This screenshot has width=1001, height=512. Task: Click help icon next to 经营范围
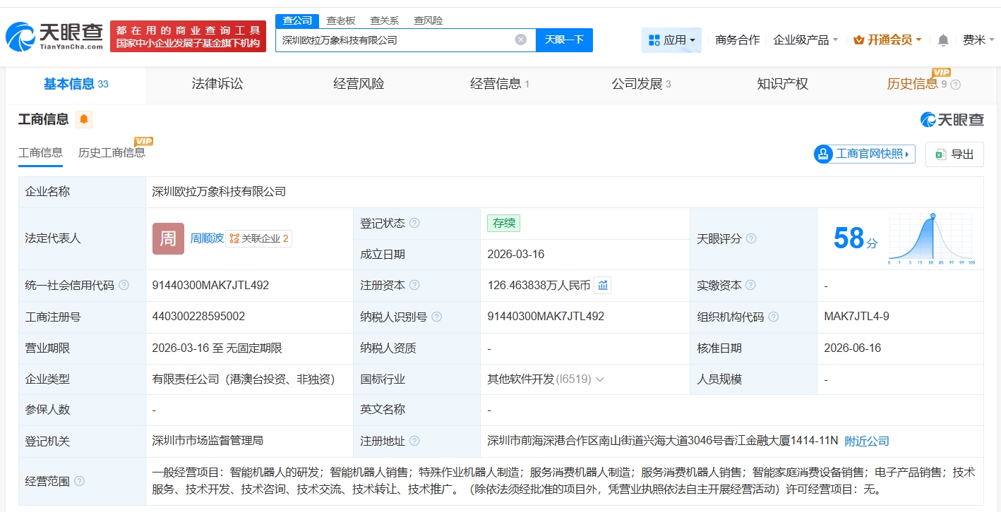79,481
